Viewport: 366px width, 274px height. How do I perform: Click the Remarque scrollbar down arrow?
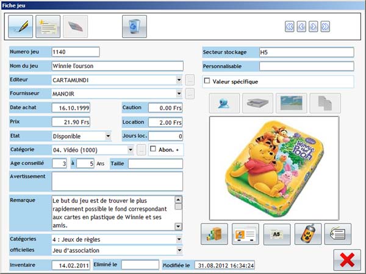click(178, 227)
